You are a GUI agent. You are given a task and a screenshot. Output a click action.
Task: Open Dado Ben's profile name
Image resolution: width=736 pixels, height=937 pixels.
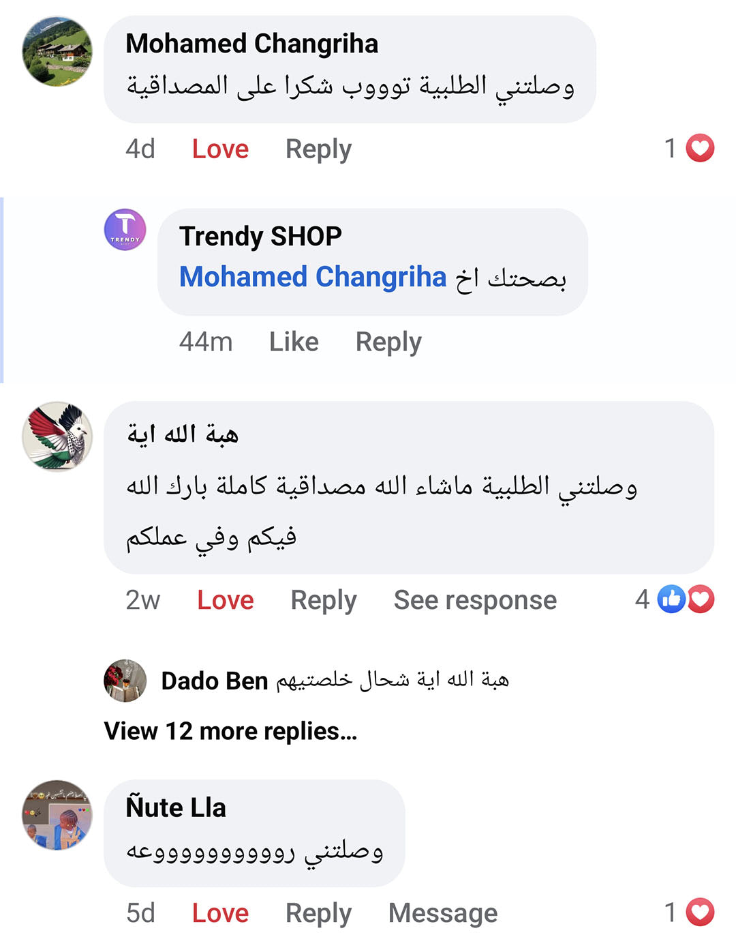[214, 681]
